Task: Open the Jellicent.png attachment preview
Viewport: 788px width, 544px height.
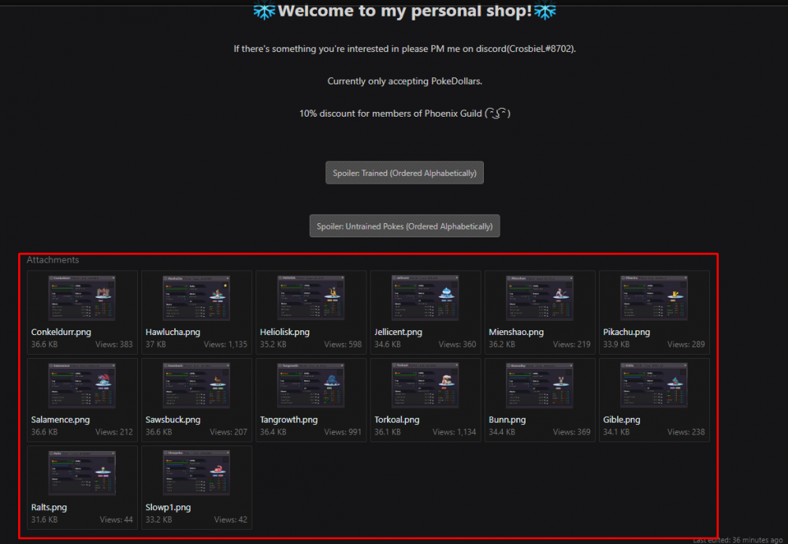Action: (x=426, y=298)
